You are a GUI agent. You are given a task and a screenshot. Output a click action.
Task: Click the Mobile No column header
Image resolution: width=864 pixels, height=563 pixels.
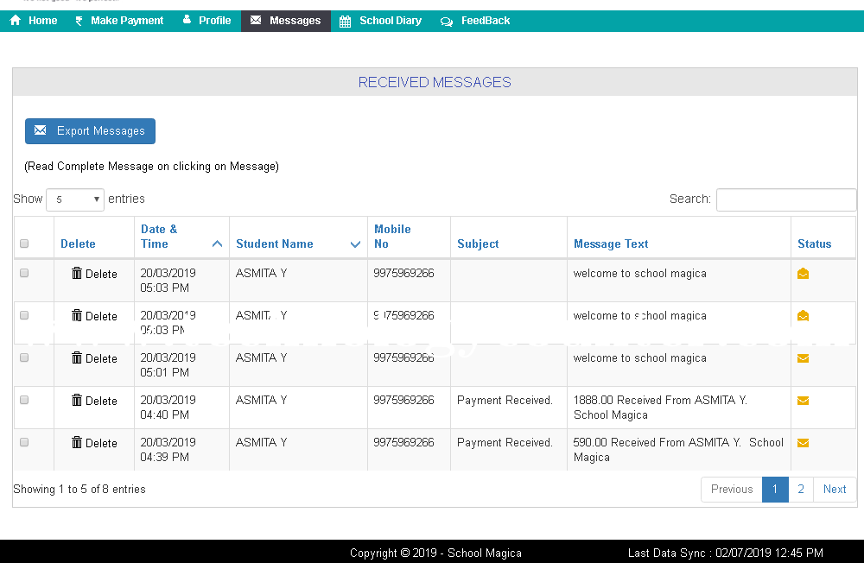(x=409, y=237)
